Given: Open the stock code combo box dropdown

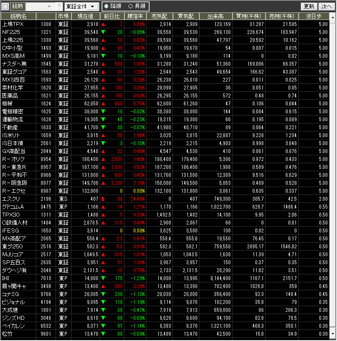Looking at the screenshot, I should coord(49,7).
